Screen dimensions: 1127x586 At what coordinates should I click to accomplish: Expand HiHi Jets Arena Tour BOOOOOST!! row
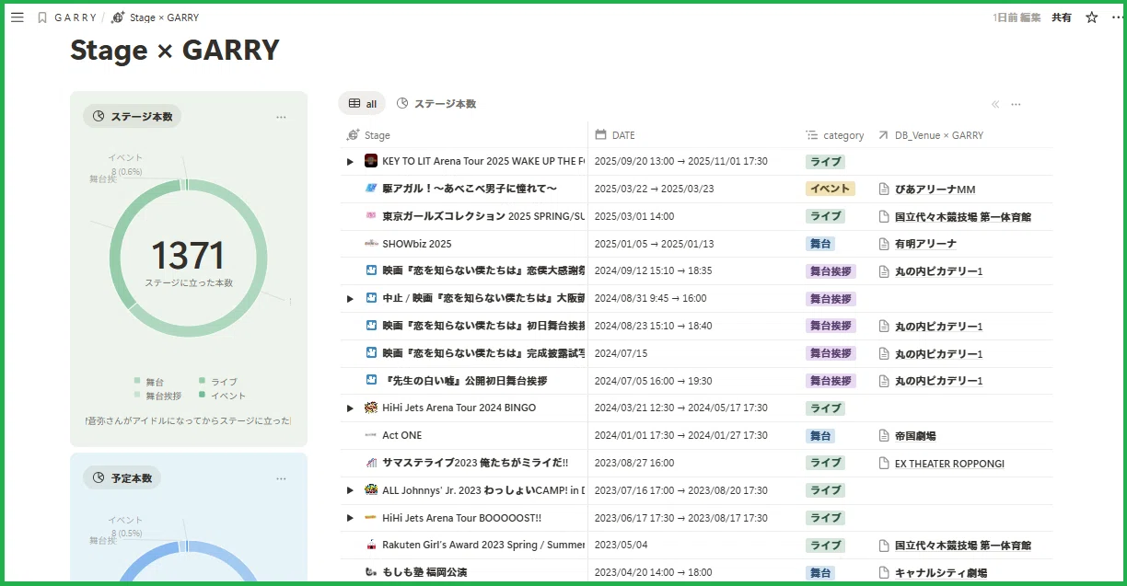[x=350, y=518]
